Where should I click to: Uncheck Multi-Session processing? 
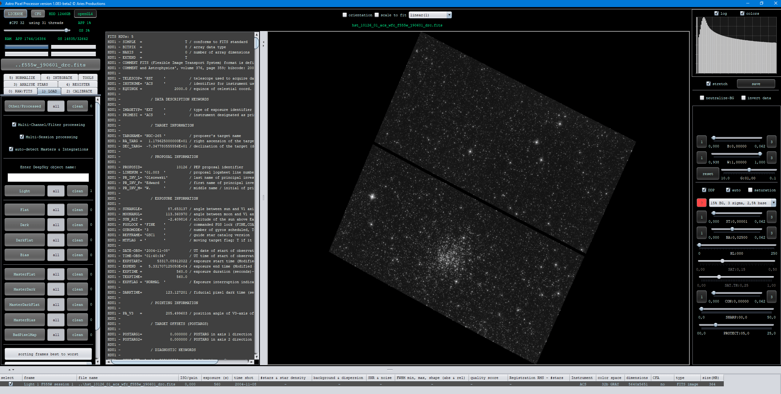pyautogui.click(x=22, y=137)
